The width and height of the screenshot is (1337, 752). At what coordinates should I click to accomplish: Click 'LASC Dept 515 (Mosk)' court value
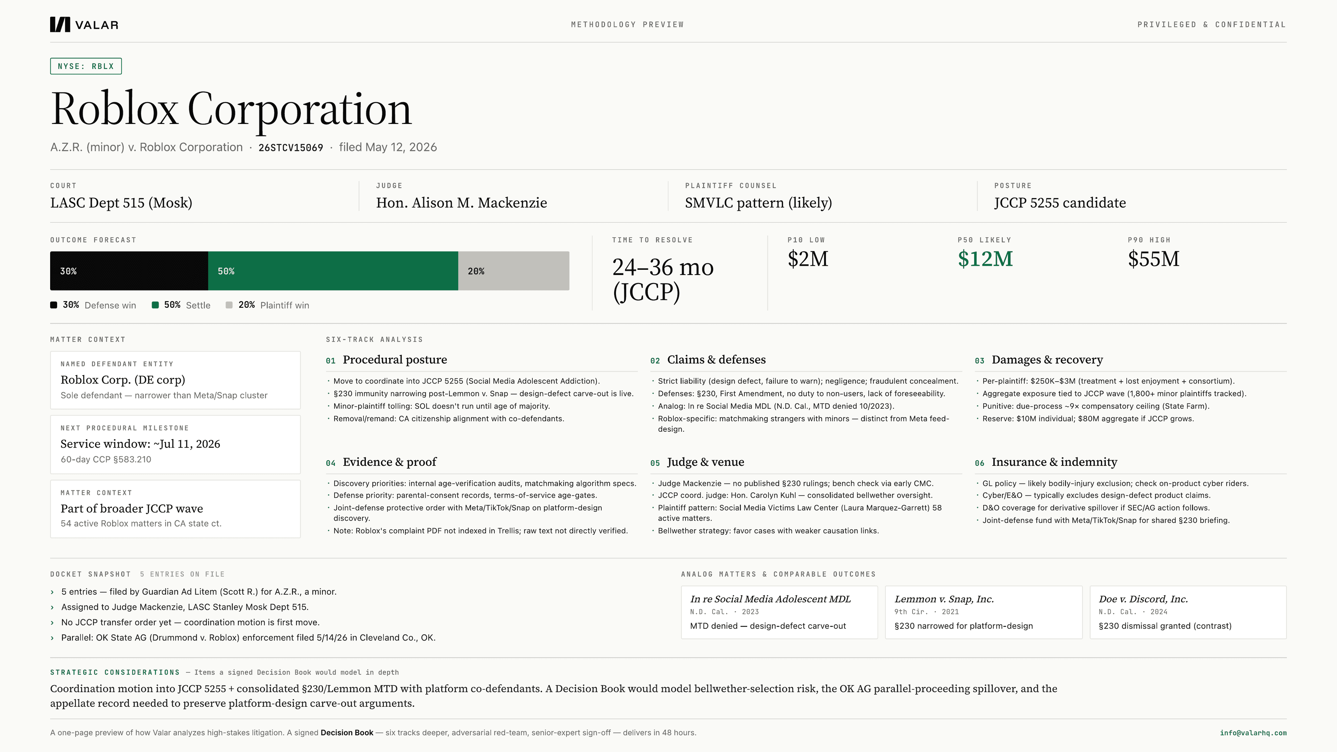point(121,203)
